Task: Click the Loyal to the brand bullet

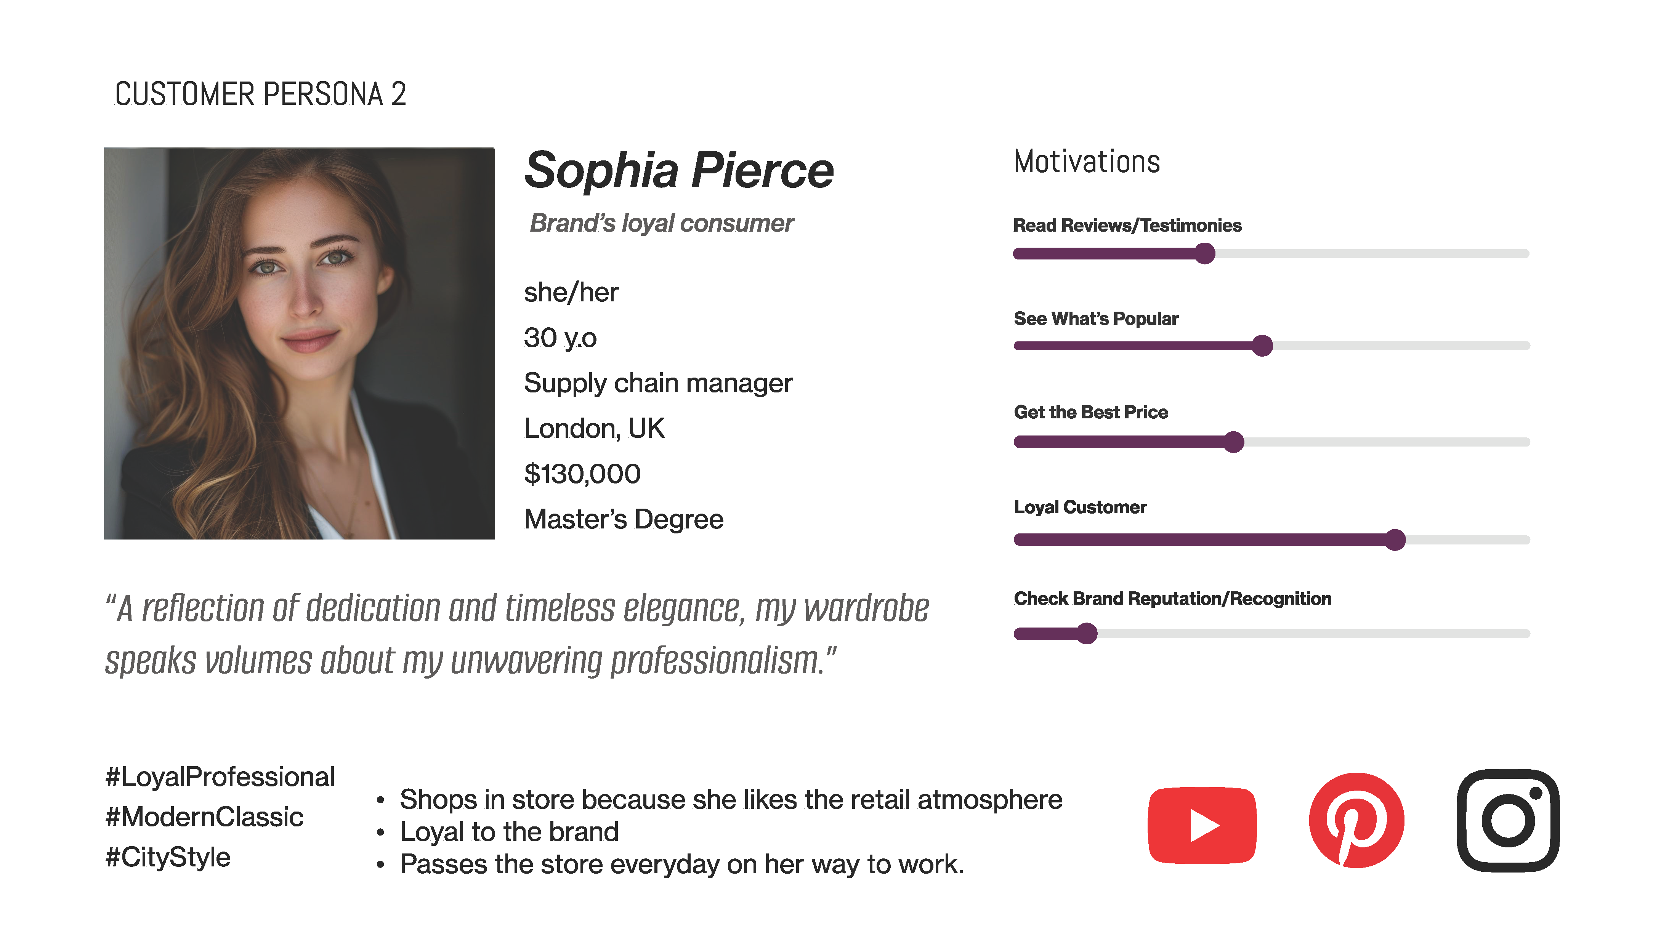Action: coord(509,832)
